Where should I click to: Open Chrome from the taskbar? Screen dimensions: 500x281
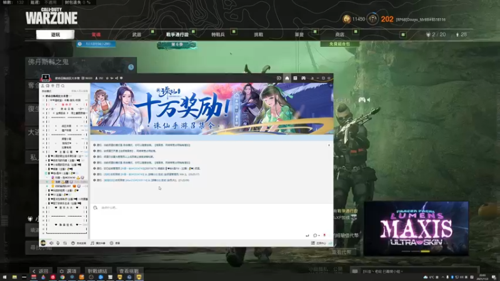click(62, 277)
